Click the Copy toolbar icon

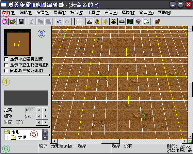40,22
